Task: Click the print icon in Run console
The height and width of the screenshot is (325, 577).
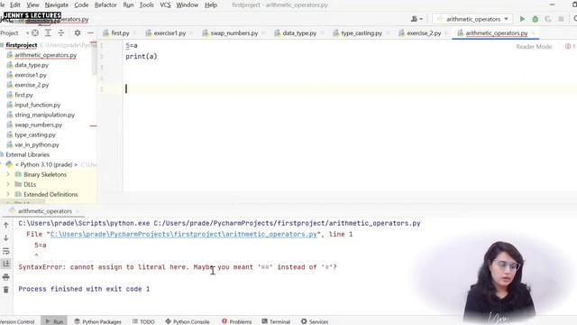Action: coord(6,277)
